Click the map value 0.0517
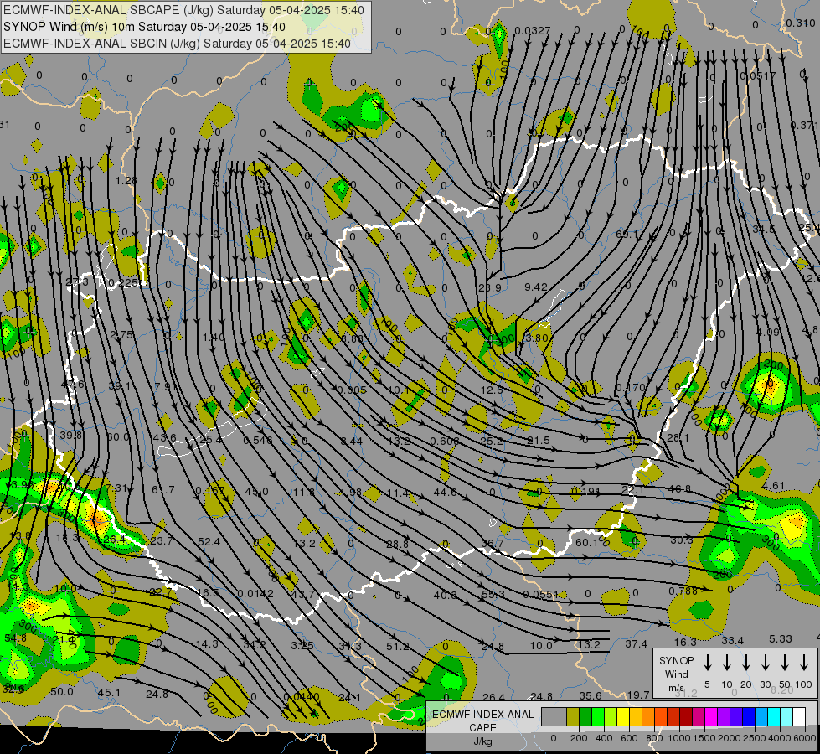This screenshot has width=820, height=754. point(758,76)
